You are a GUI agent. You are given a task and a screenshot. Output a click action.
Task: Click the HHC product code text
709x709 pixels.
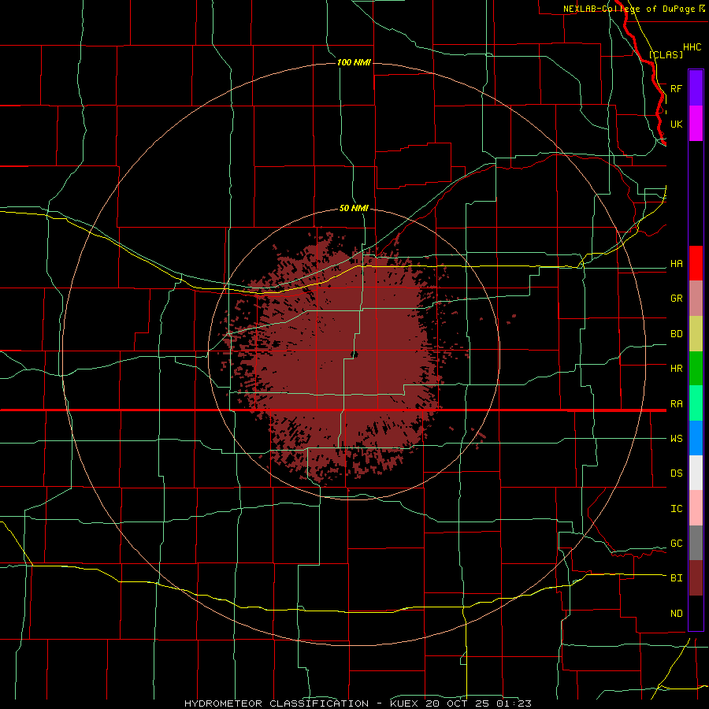point(692,47)
